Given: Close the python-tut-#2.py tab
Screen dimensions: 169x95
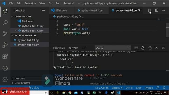Looking at the screenshot, I should [139, 10].
